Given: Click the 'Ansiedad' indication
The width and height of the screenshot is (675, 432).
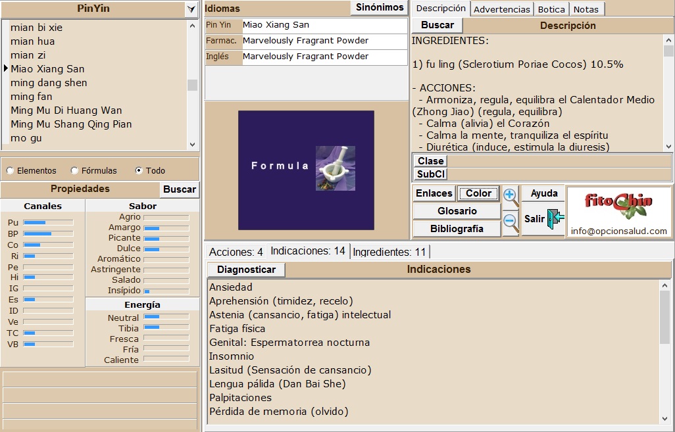Looking at the screenshot, I should pos(231,287).
